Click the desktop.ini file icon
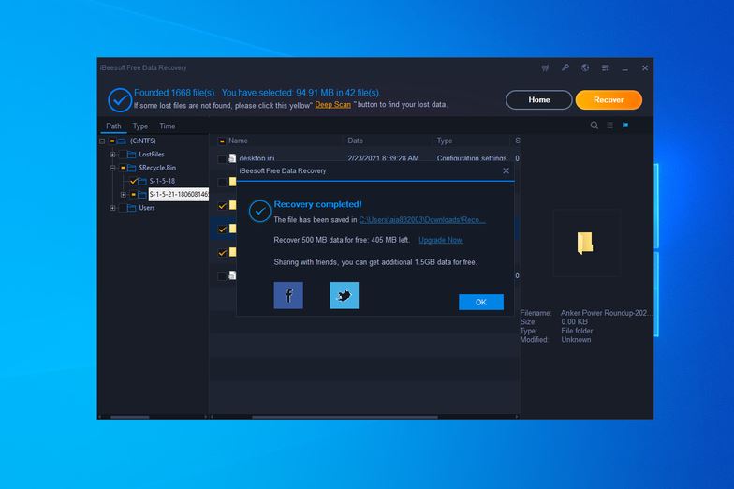 (x=232, y=158)
